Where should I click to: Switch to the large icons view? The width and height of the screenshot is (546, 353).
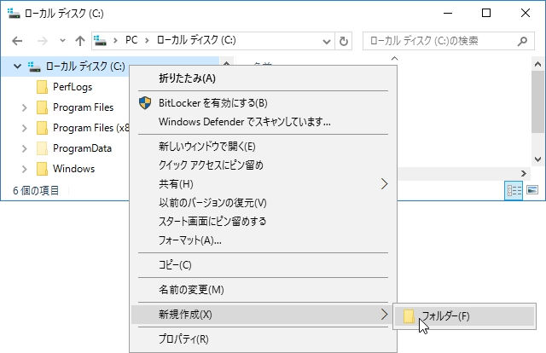tap(532, 190)
